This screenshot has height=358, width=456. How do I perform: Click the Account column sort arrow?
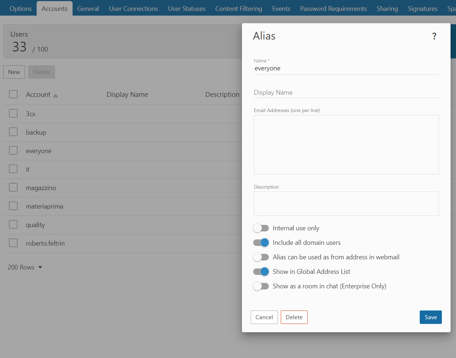click(56, 95)
